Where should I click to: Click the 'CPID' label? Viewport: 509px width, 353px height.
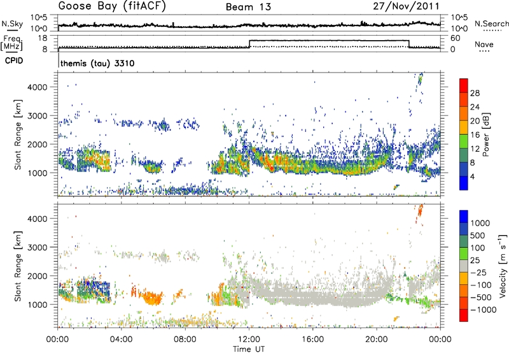point(14,61)
